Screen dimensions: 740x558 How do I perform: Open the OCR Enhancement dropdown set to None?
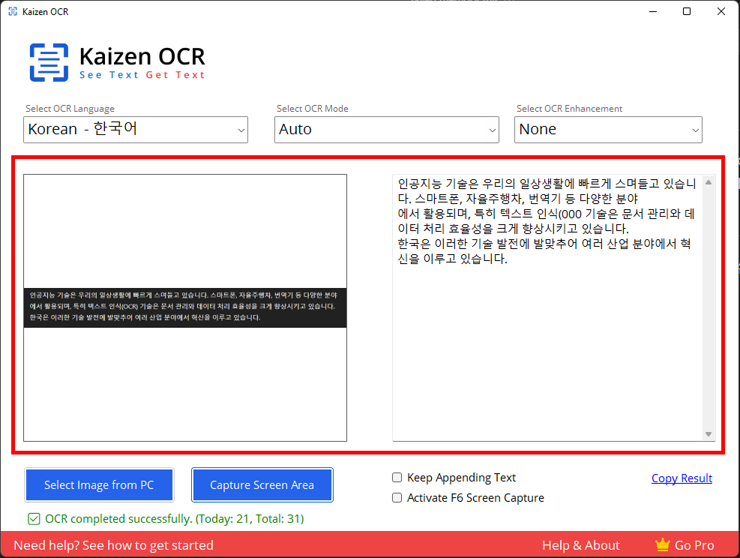(x=608, y=130)
